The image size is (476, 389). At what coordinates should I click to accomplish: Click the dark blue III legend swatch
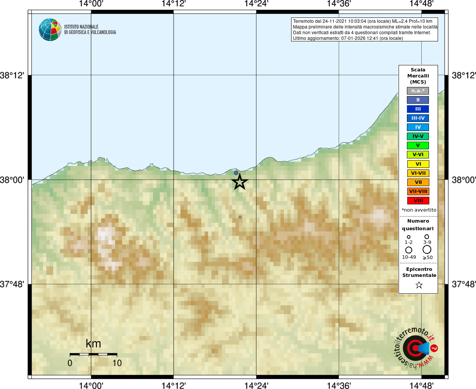click(418, 109)
